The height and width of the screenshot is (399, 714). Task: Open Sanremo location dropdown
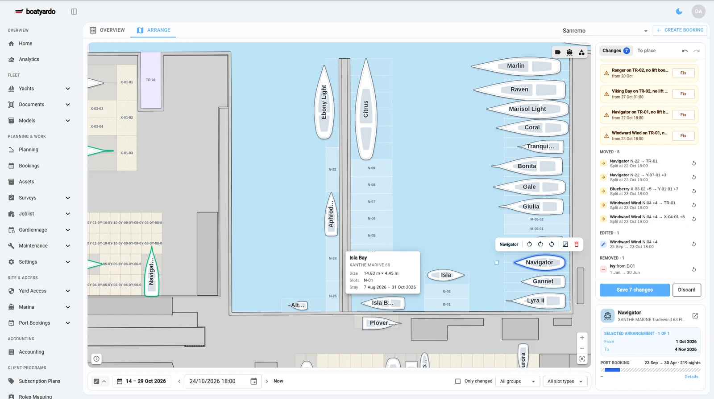(x=605, y=31)
